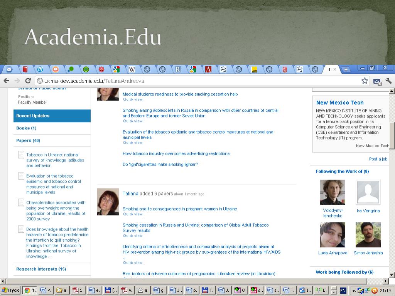
Task: Open the PDF taskbar item labeled S.
Action: (78, 290)
